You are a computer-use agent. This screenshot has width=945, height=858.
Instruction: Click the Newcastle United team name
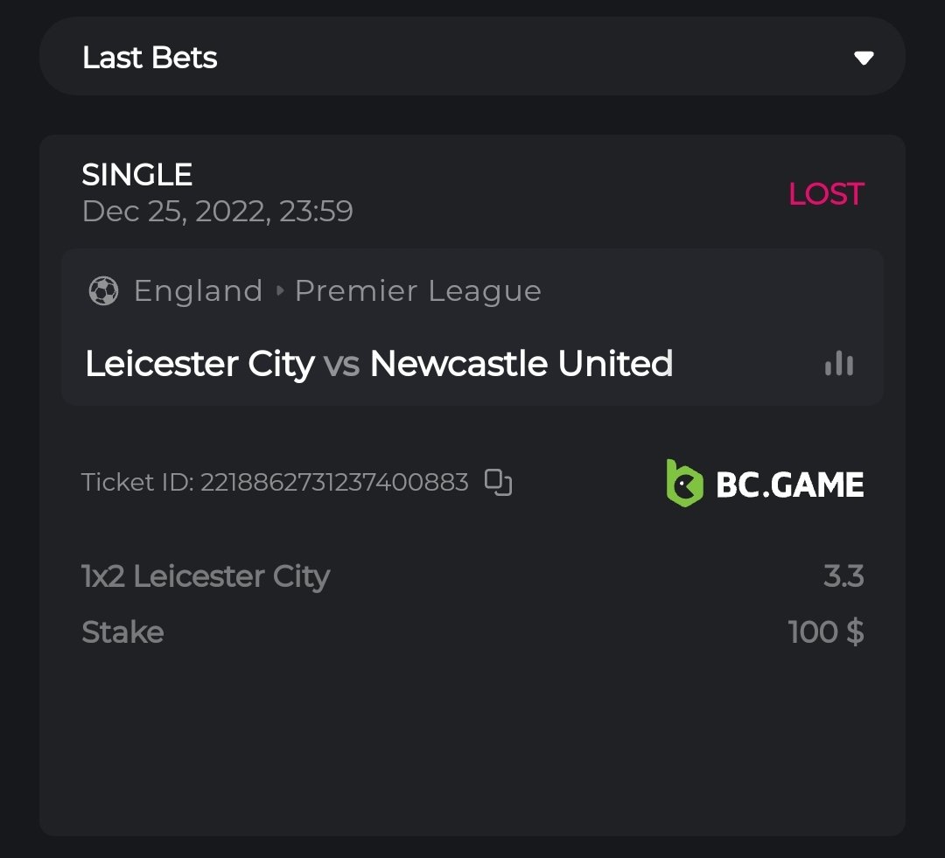pos(521,364)
